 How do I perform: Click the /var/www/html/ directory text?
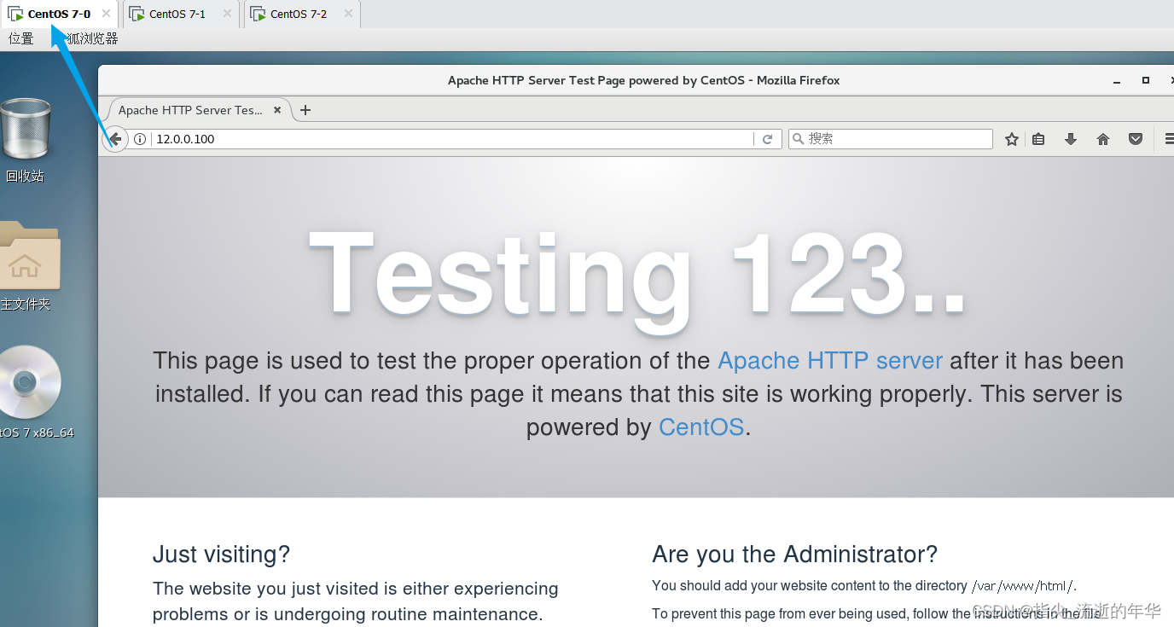point(1023,586)
